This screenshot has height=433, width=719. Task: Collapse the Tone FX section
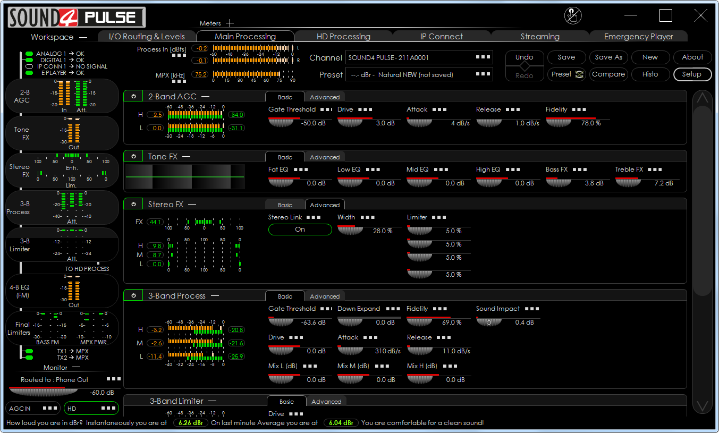[186, 157]
